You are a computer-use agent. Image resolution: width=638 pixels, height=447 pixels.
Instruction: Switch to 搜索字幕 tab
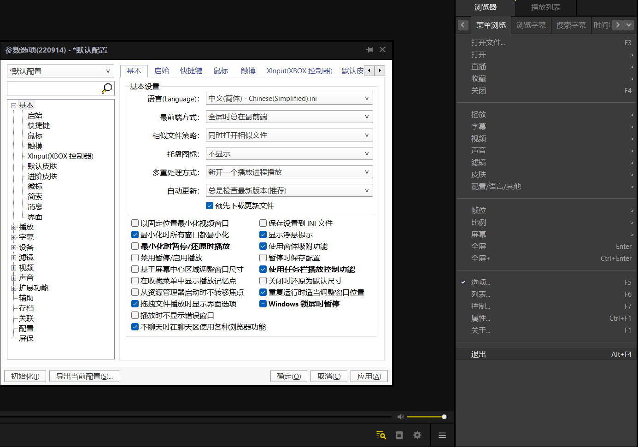pyautogui.click(x=571, y=25)
